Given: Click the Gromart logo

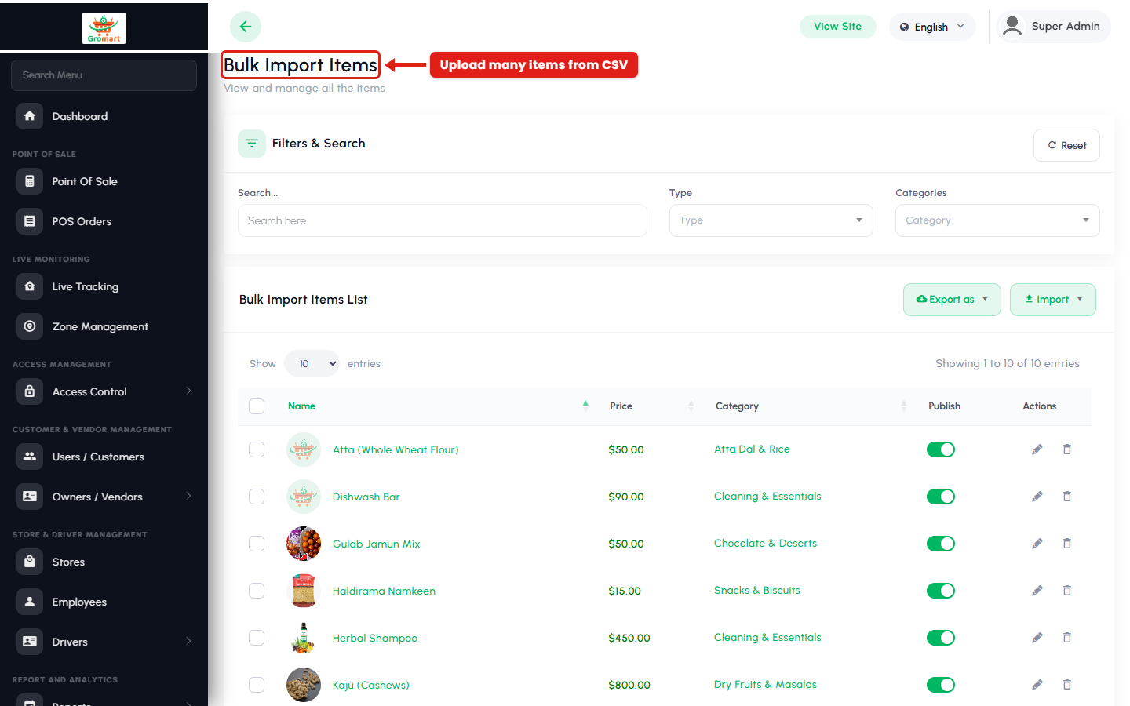Looking at the screenshot, I should coord(104,28).
